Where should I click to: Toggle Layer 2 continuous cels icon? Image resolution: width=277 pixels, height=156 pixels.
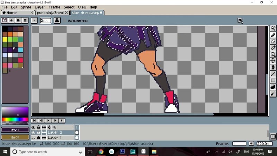pos(44,132)
